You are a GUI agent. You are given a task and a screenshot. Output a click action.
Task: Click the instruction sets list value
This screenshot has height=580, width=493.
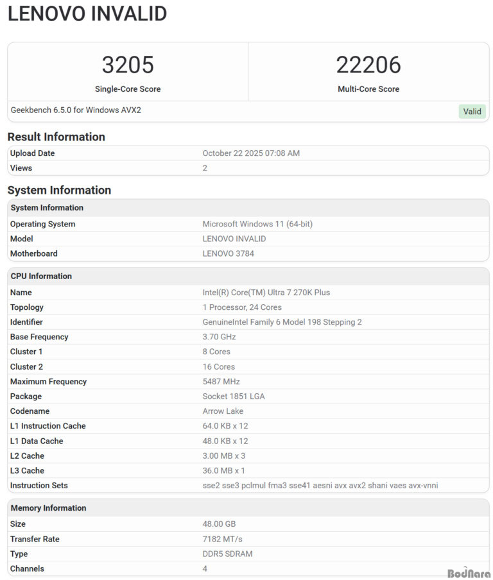tap(320, 486)
